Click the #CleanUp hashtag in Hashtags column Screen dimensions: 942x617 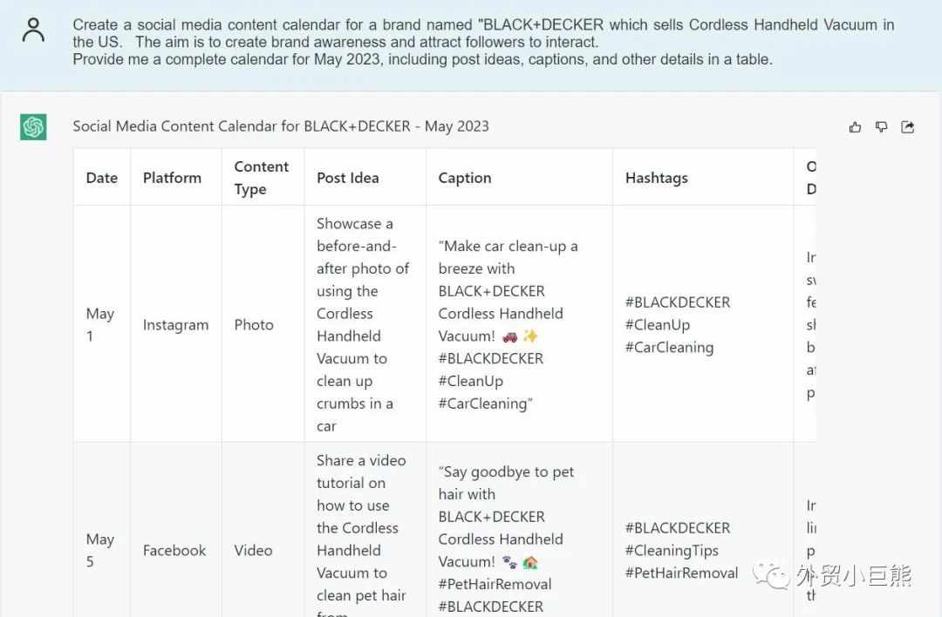click(x=658, y=325)
